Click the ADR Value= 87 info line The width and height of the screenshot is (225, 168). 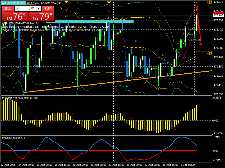[x=56, y=27]
